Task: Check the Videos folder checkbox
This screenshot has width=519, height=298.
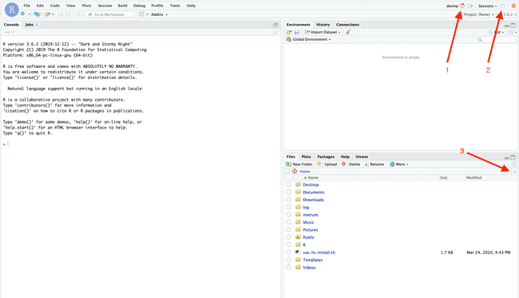Action: click(288, 267)
